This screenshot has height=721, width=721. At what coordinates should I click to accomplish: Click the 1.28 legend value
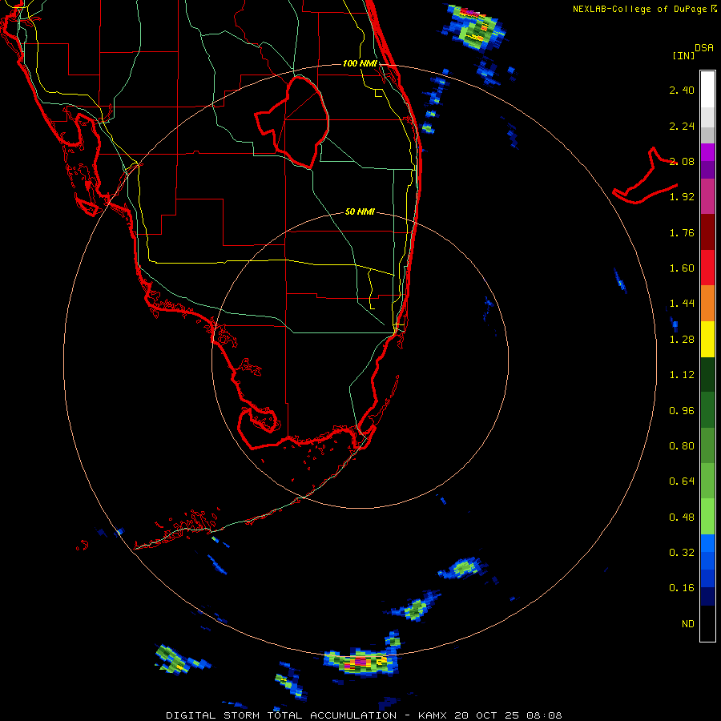(682, 340)
